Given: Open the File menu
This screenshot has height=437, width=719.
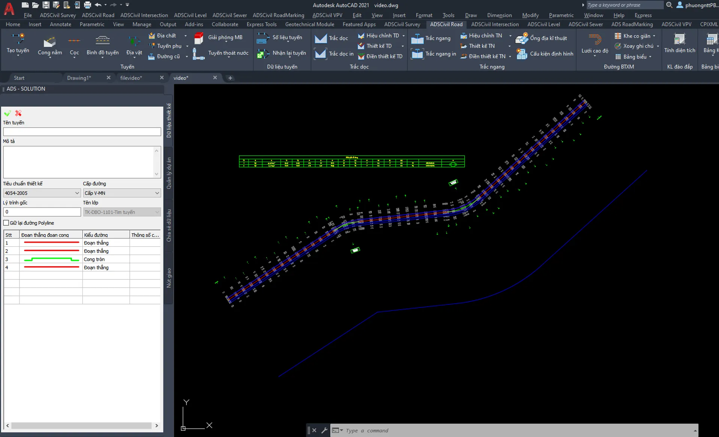Looking at the screenshot, I should pyautogui.click(x=28, y=15).
